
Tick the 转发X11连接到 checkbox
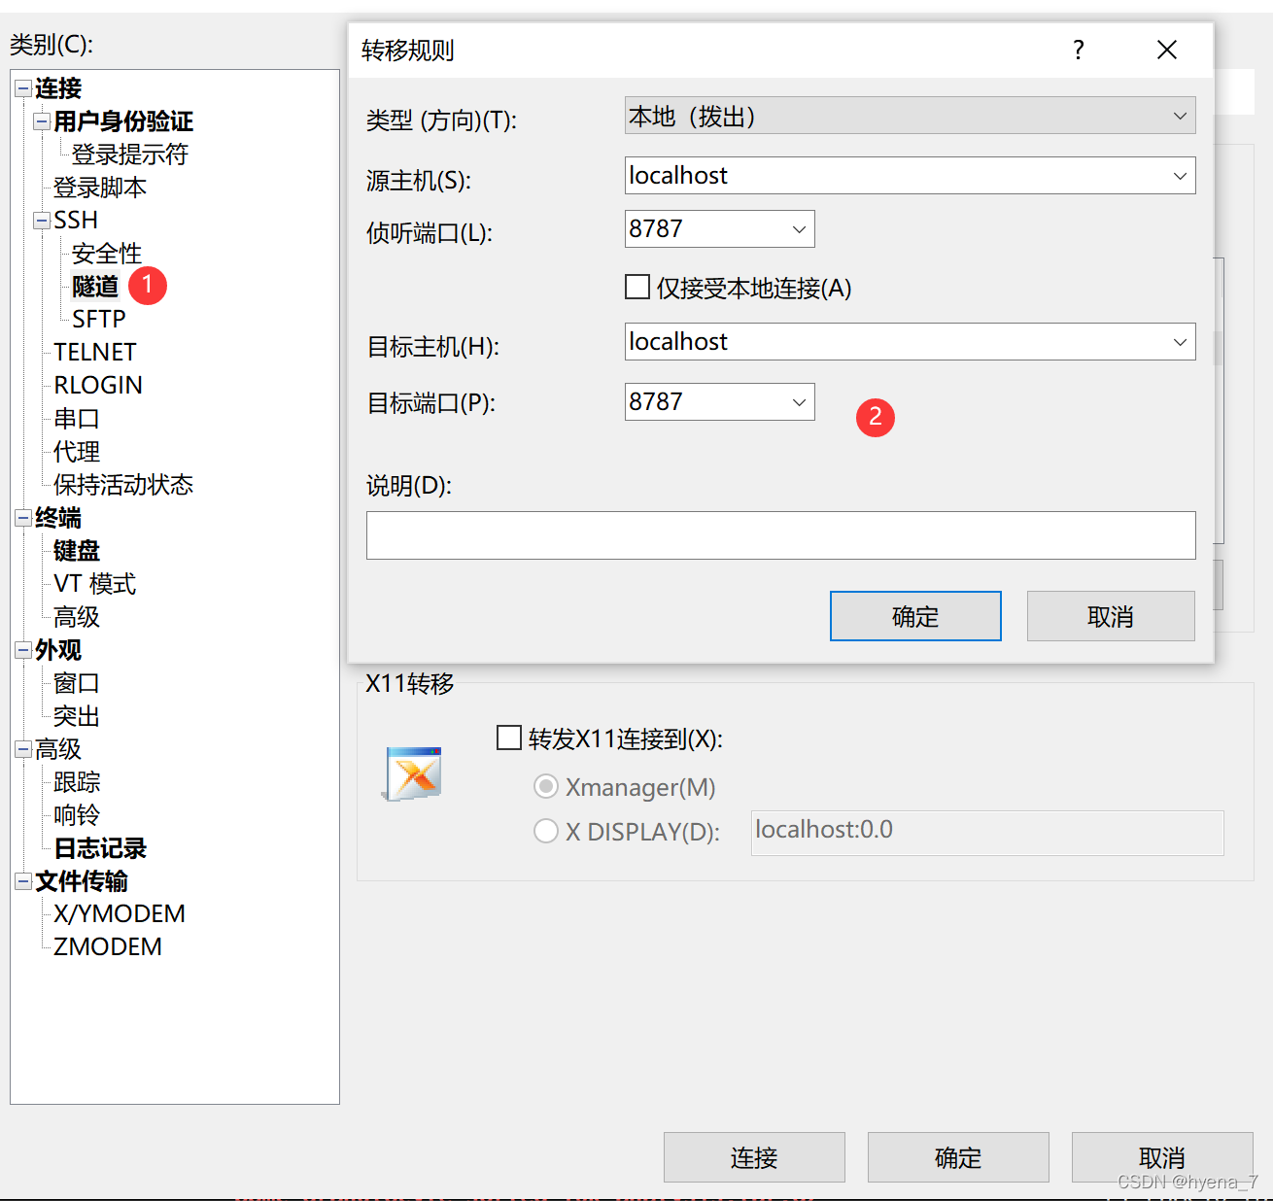coord(509,738)
